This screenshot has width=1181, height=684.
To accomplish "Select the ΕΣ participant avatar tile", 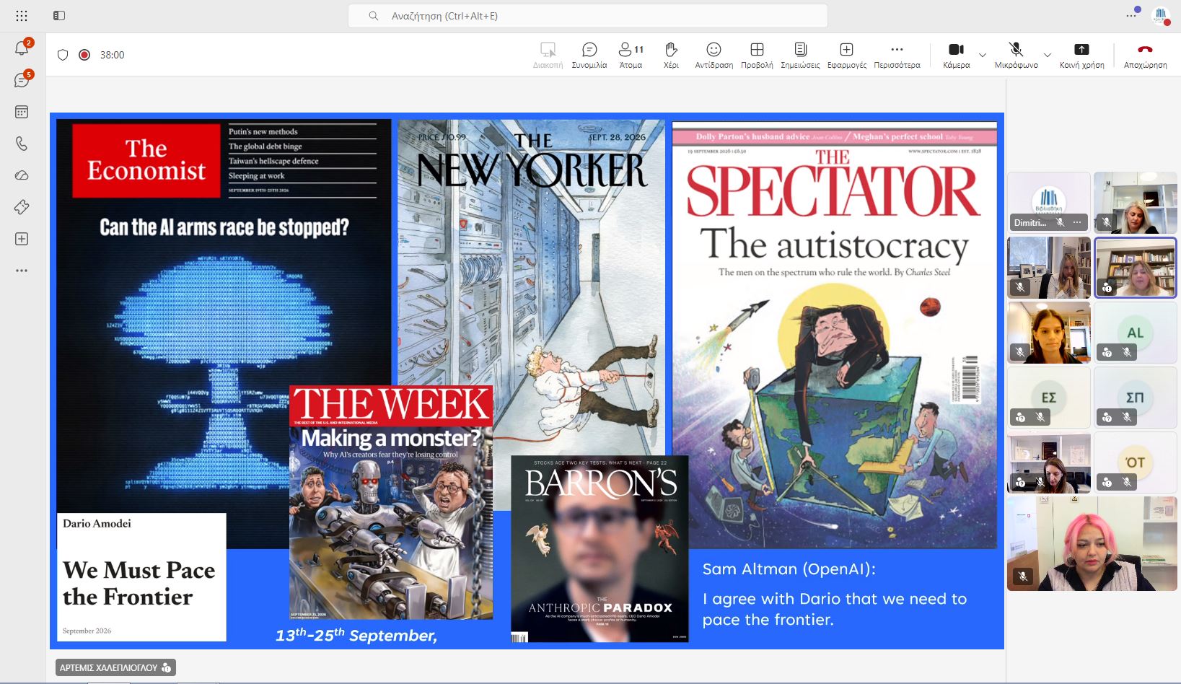I will 1048,398.
